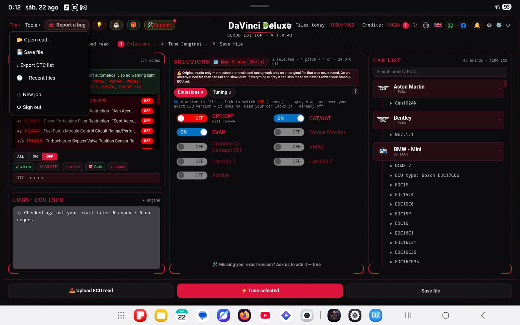
Task: Select the EDC16C31 ECU entry
Action: point(405,243)
